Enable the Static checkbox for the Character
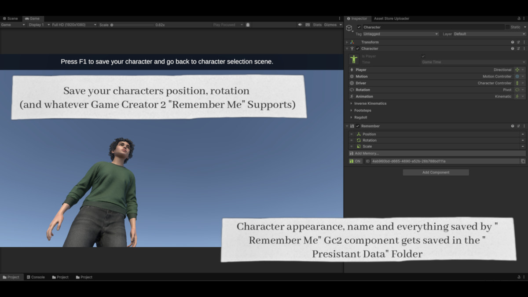Screen dimensions: 528x297 coord(508,27)
